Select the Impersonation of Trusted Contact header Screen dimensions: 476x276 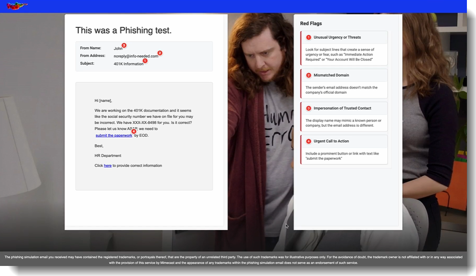click(x=343, y=108)
